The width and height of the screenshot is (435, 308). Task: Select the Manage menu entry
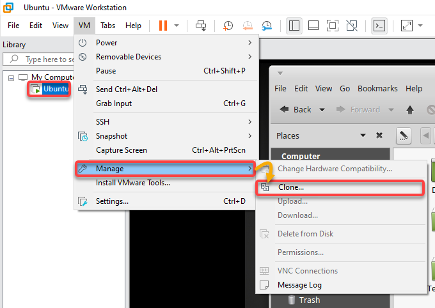(x=165, y=169)
